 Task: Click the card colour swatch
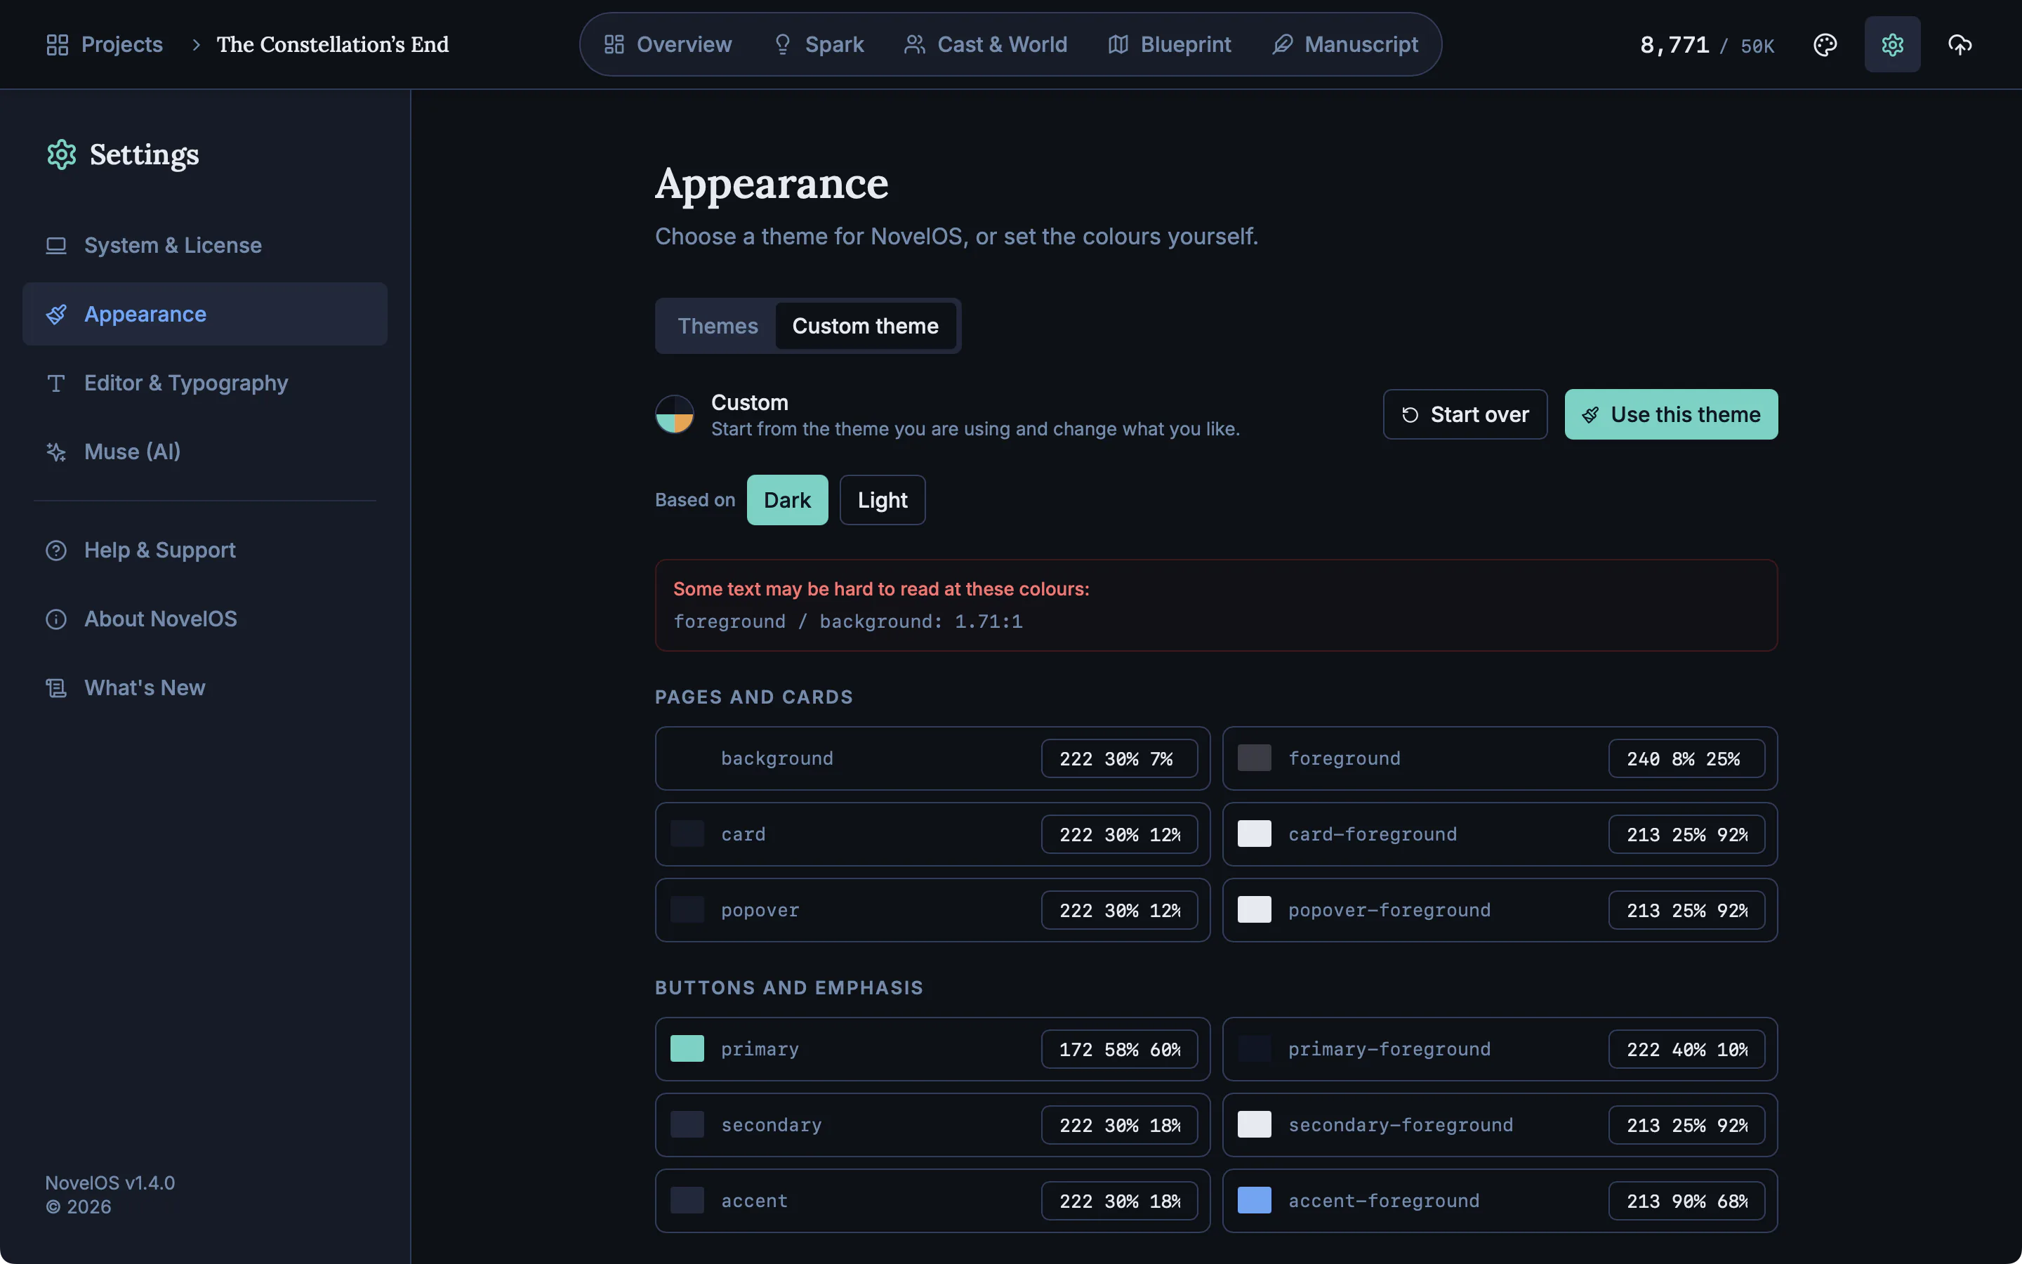pyautogui.click(x=687, y=834)
